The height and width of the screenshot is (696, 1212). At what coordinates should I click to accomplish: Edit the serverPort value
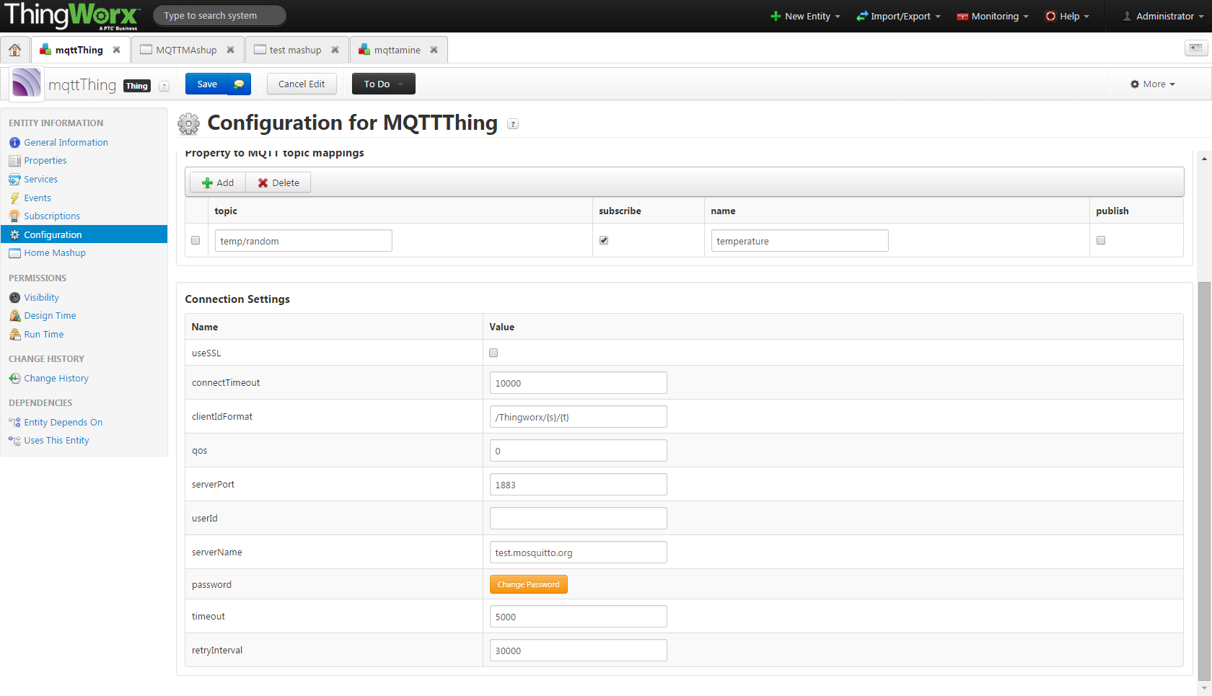pyautogui.click(x=579, y=485)
